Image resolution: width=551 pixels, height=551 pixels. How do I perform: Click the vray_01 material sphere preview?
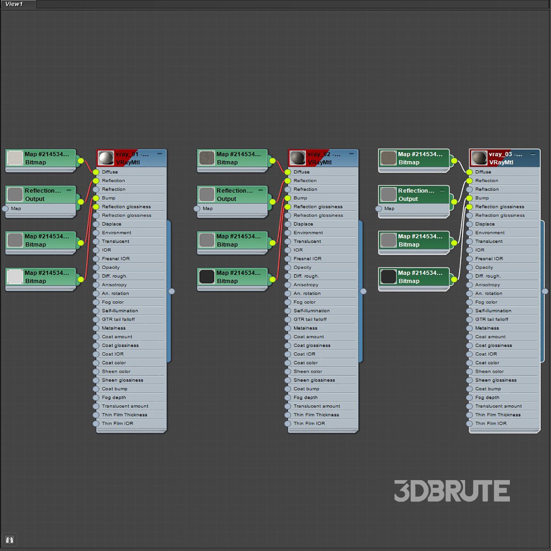click(x=106, y=158)
